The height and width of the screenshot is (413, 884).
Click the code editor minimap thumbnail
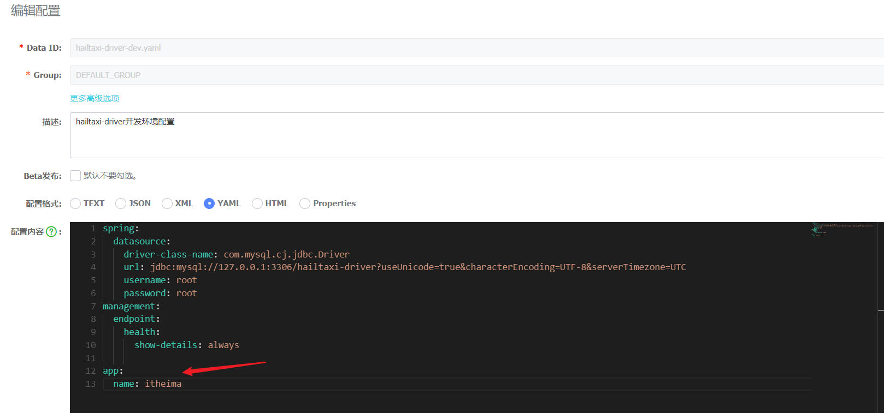(841, 229)
